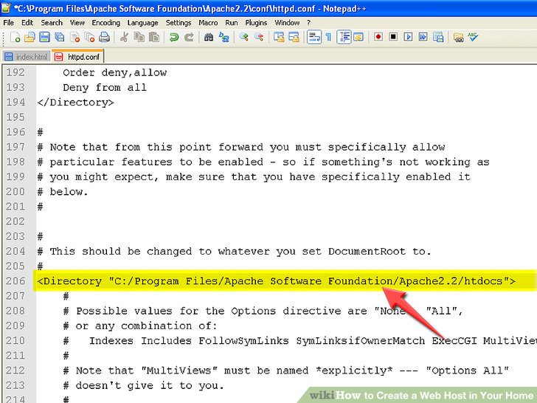Toggle Word wrap toolbar button
Viewport: 537px width, 403px height.
314,37
